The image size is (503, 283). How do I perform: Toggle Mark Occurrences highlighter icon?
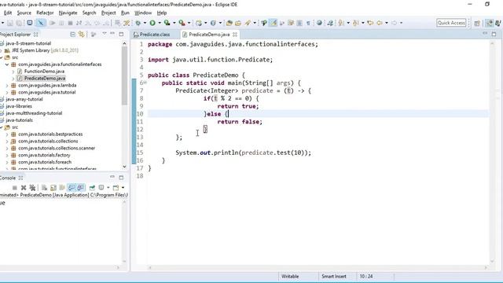pyautogui.click(x=274, y=23)
